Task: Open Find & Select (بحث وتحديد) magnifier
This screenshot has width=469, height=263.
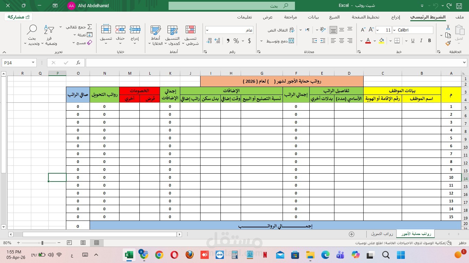Action: (32, 35)
